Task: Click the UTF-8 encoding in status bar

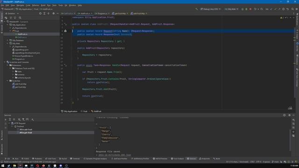Action: [x=258, y=162]
